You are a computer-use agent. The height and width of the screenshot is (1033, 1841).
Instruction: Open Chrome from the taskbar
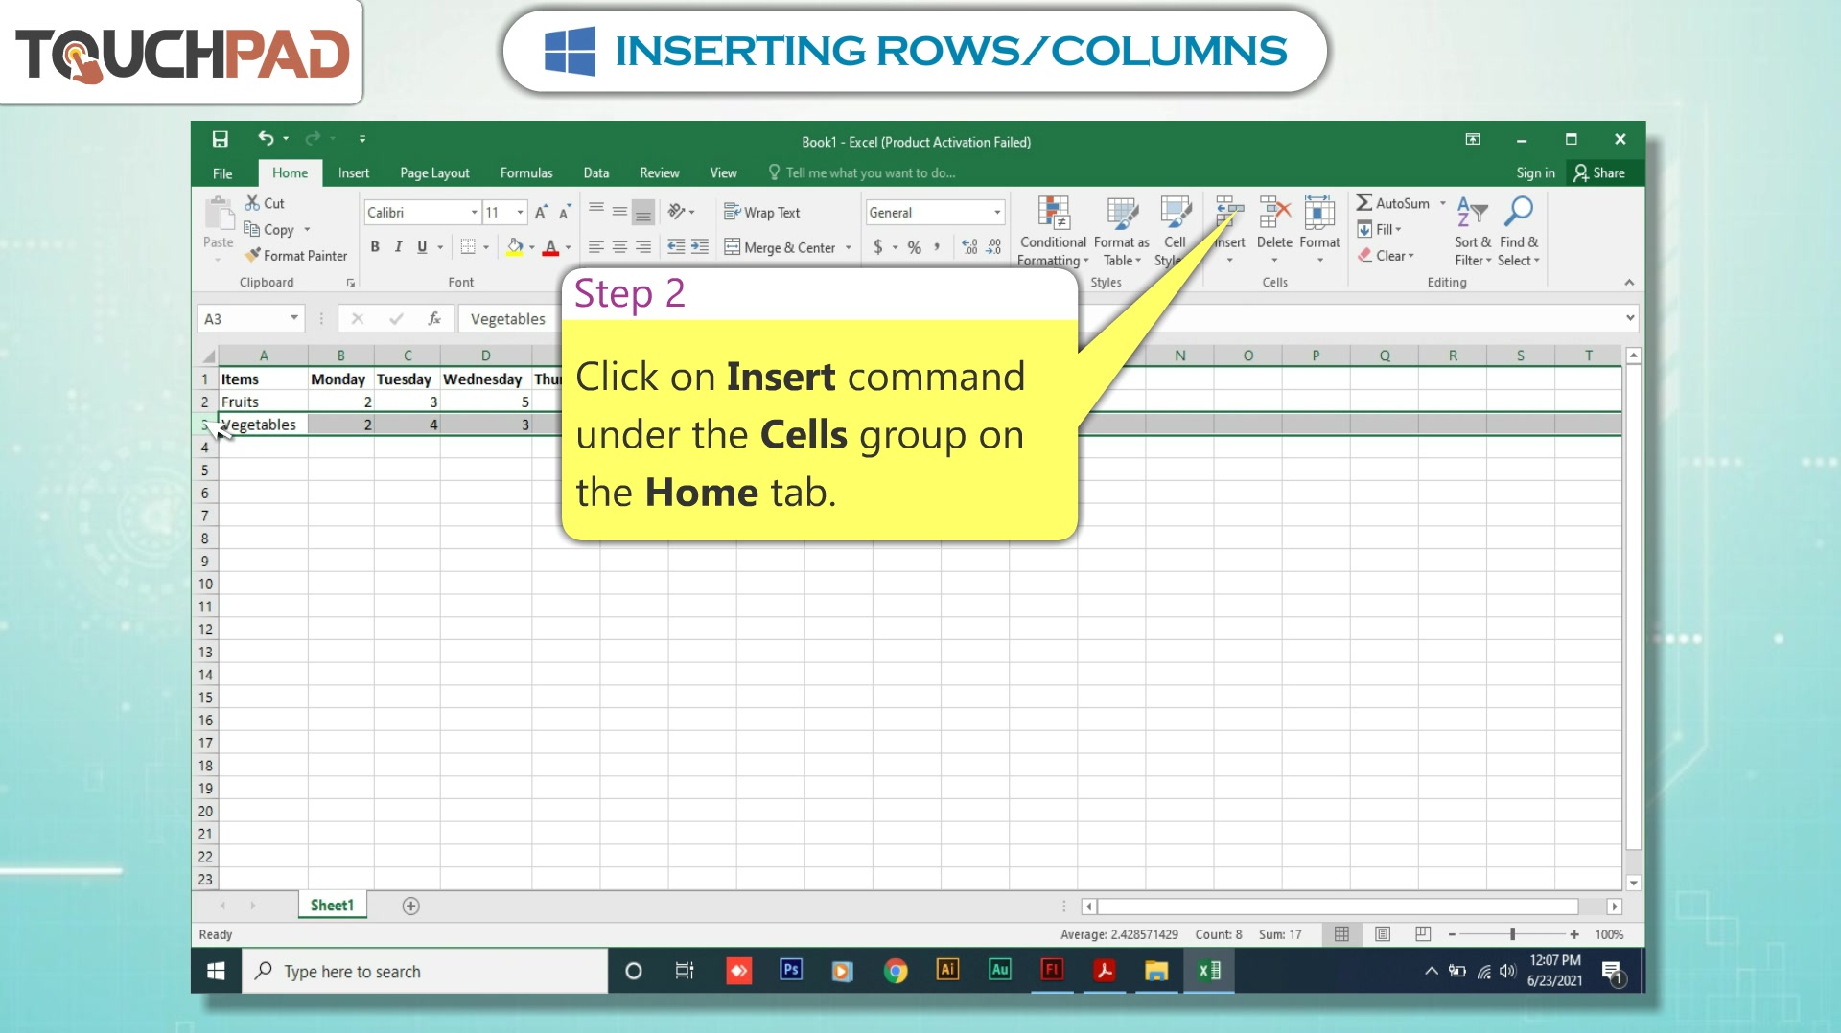point(895,971)
